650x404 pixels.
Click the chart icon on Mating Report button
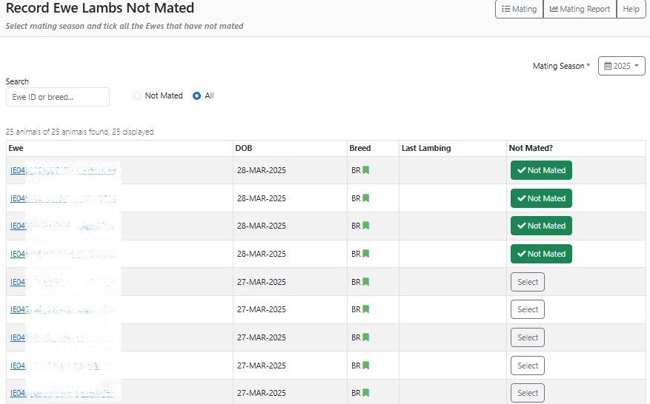(x=553, y=9)
